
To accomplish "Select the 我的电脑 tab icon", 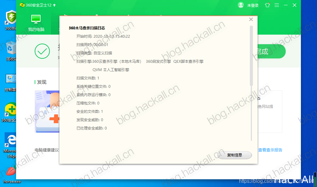I will point(36,19).
